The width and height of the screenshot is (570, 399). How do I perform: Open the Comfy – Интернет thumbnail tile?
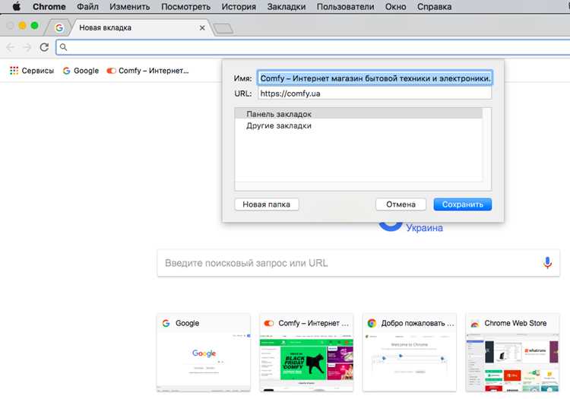306,353
